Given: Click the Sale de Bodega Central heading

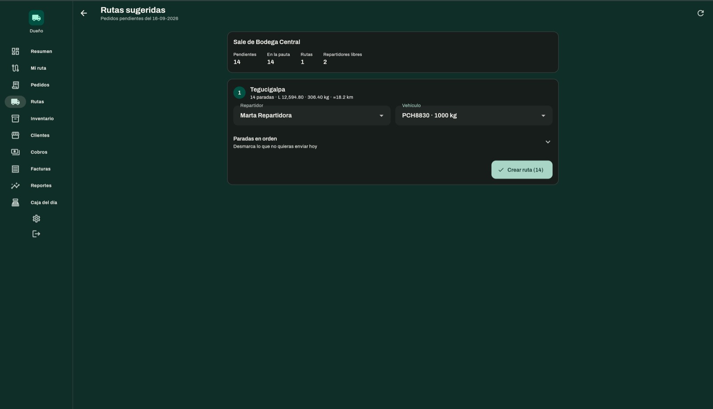Looking at the screenshot, I should pyautogui.click(x=266, y=42).
